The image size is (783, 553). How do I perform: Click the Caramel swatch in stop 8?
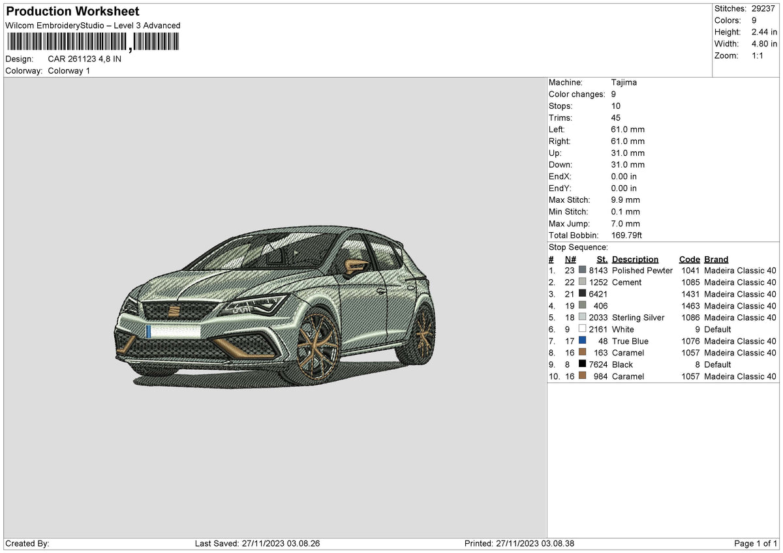(582, 353)
